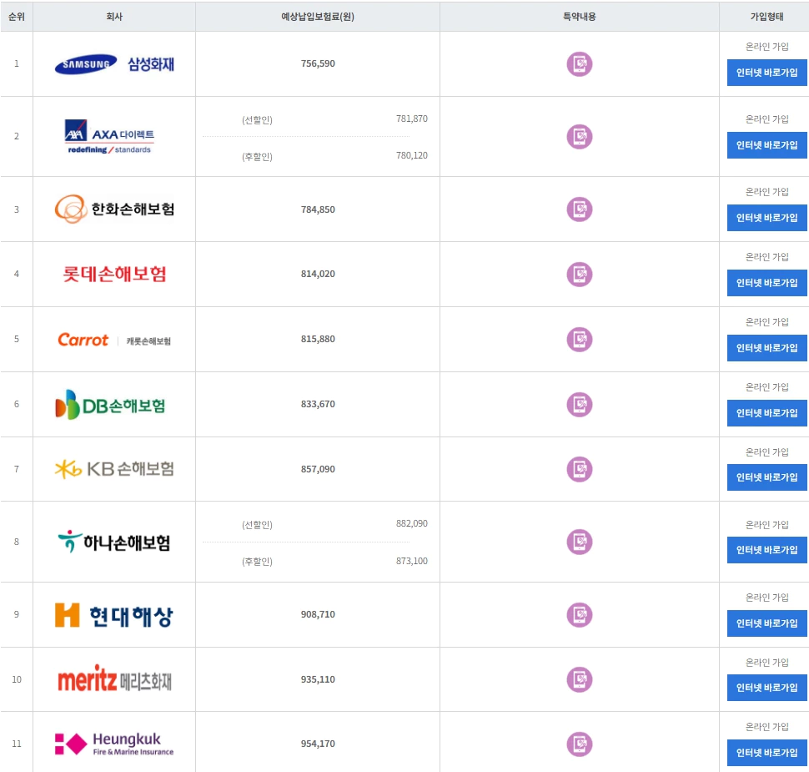
Task: Click the (후할인) label in 하나손해보험 row
Action: pos(257,562)
